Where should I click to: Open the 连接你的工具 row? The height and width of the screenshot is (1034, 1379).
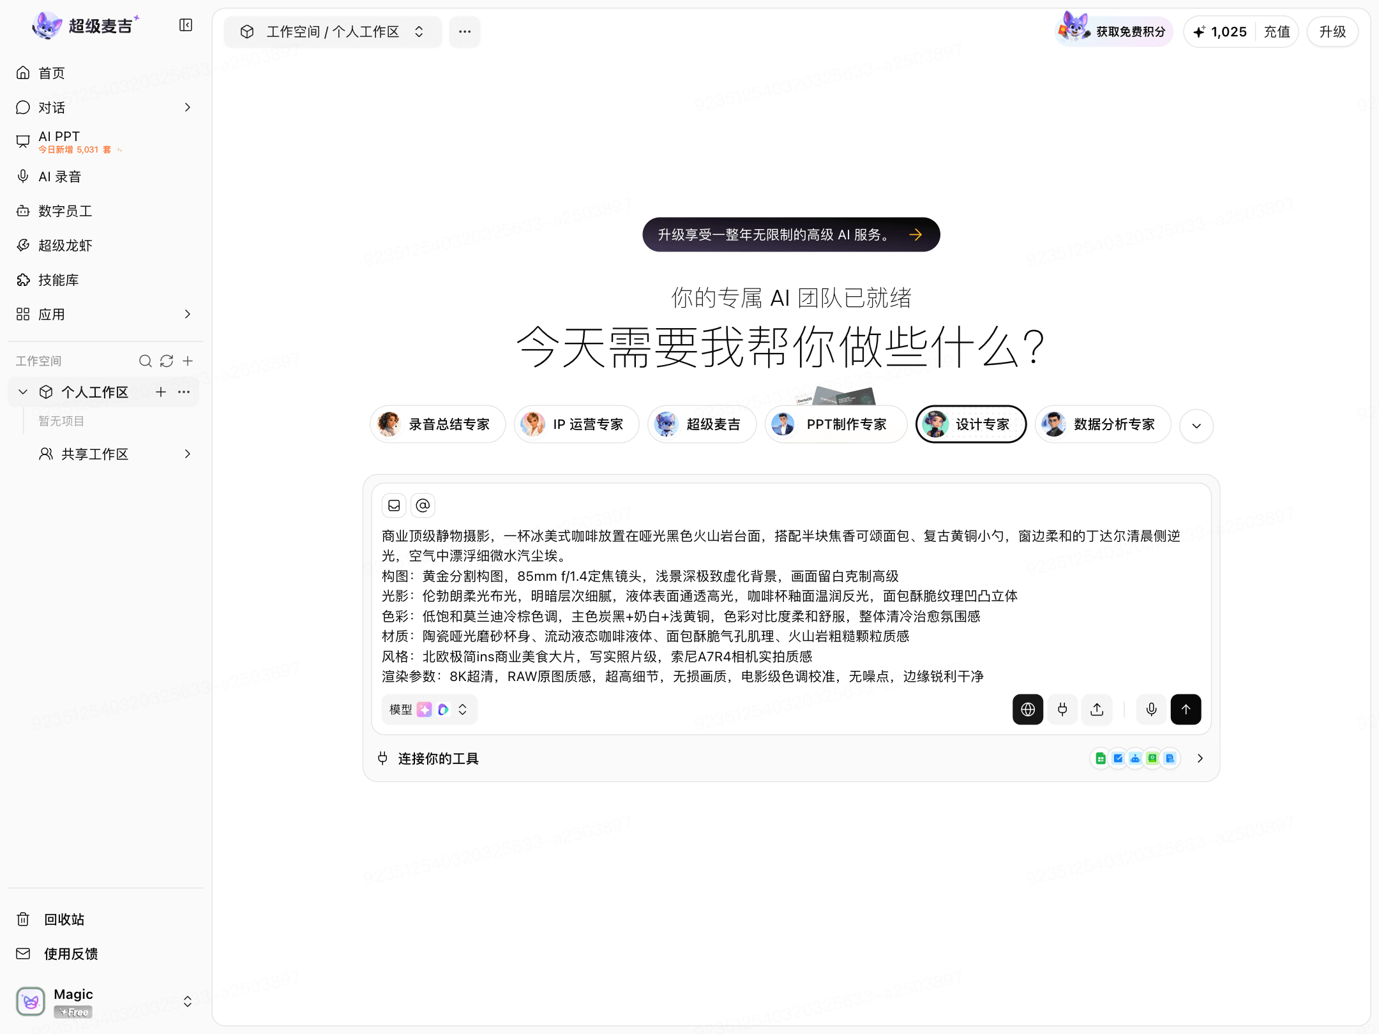(791, 758)
